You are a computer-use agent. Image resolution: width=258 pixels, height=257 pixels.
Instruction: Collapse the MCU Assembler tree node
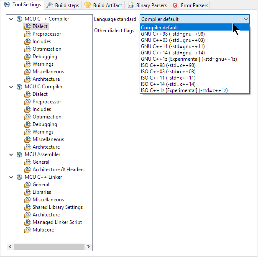click(x=11, y=154)
